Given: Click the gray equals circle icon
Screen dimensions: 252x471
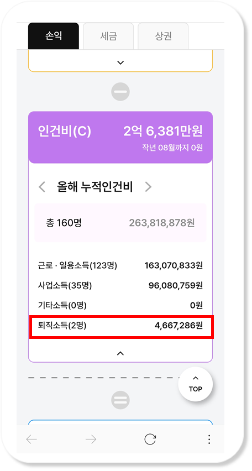Looking at the screenshot, I should (x=120, y=400).
